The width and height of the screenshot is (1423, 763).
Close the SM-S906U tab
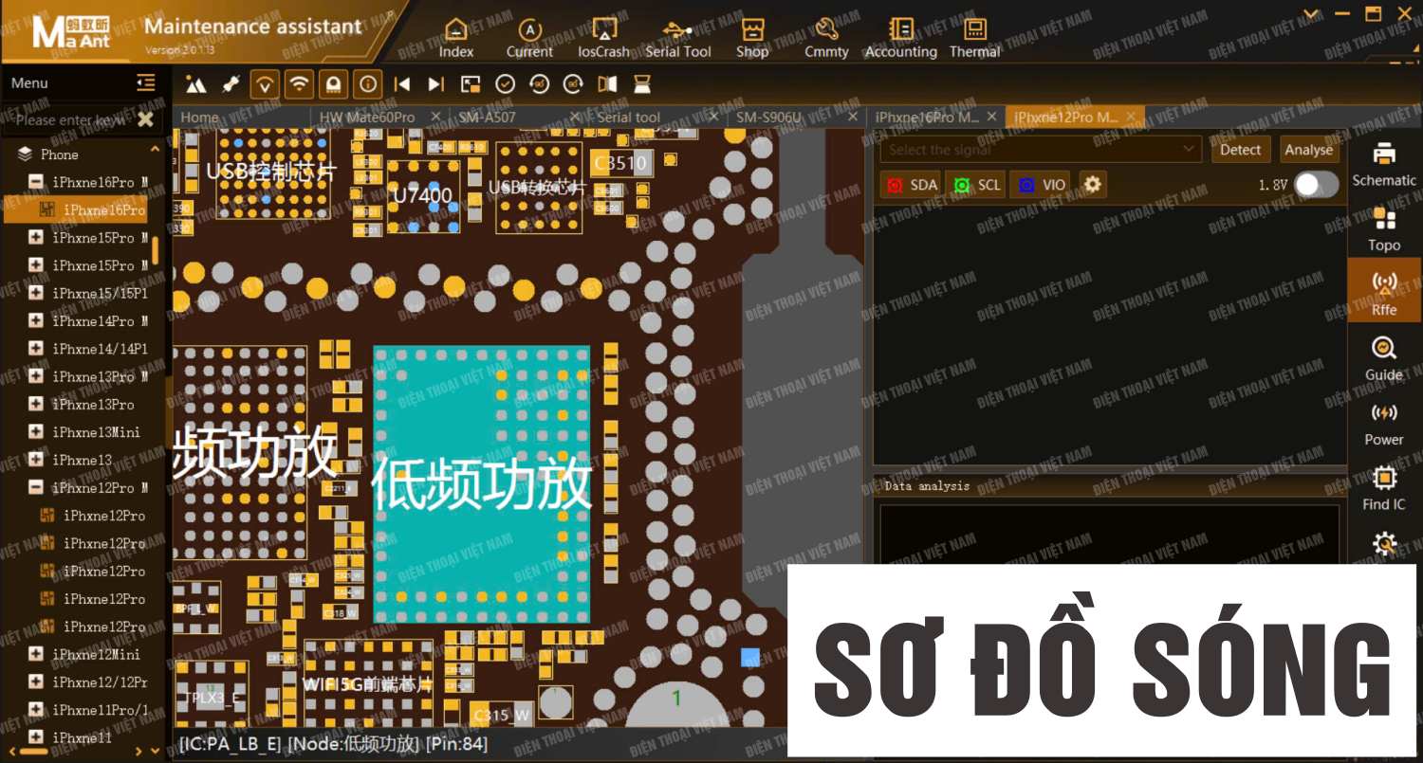point(852,117)
